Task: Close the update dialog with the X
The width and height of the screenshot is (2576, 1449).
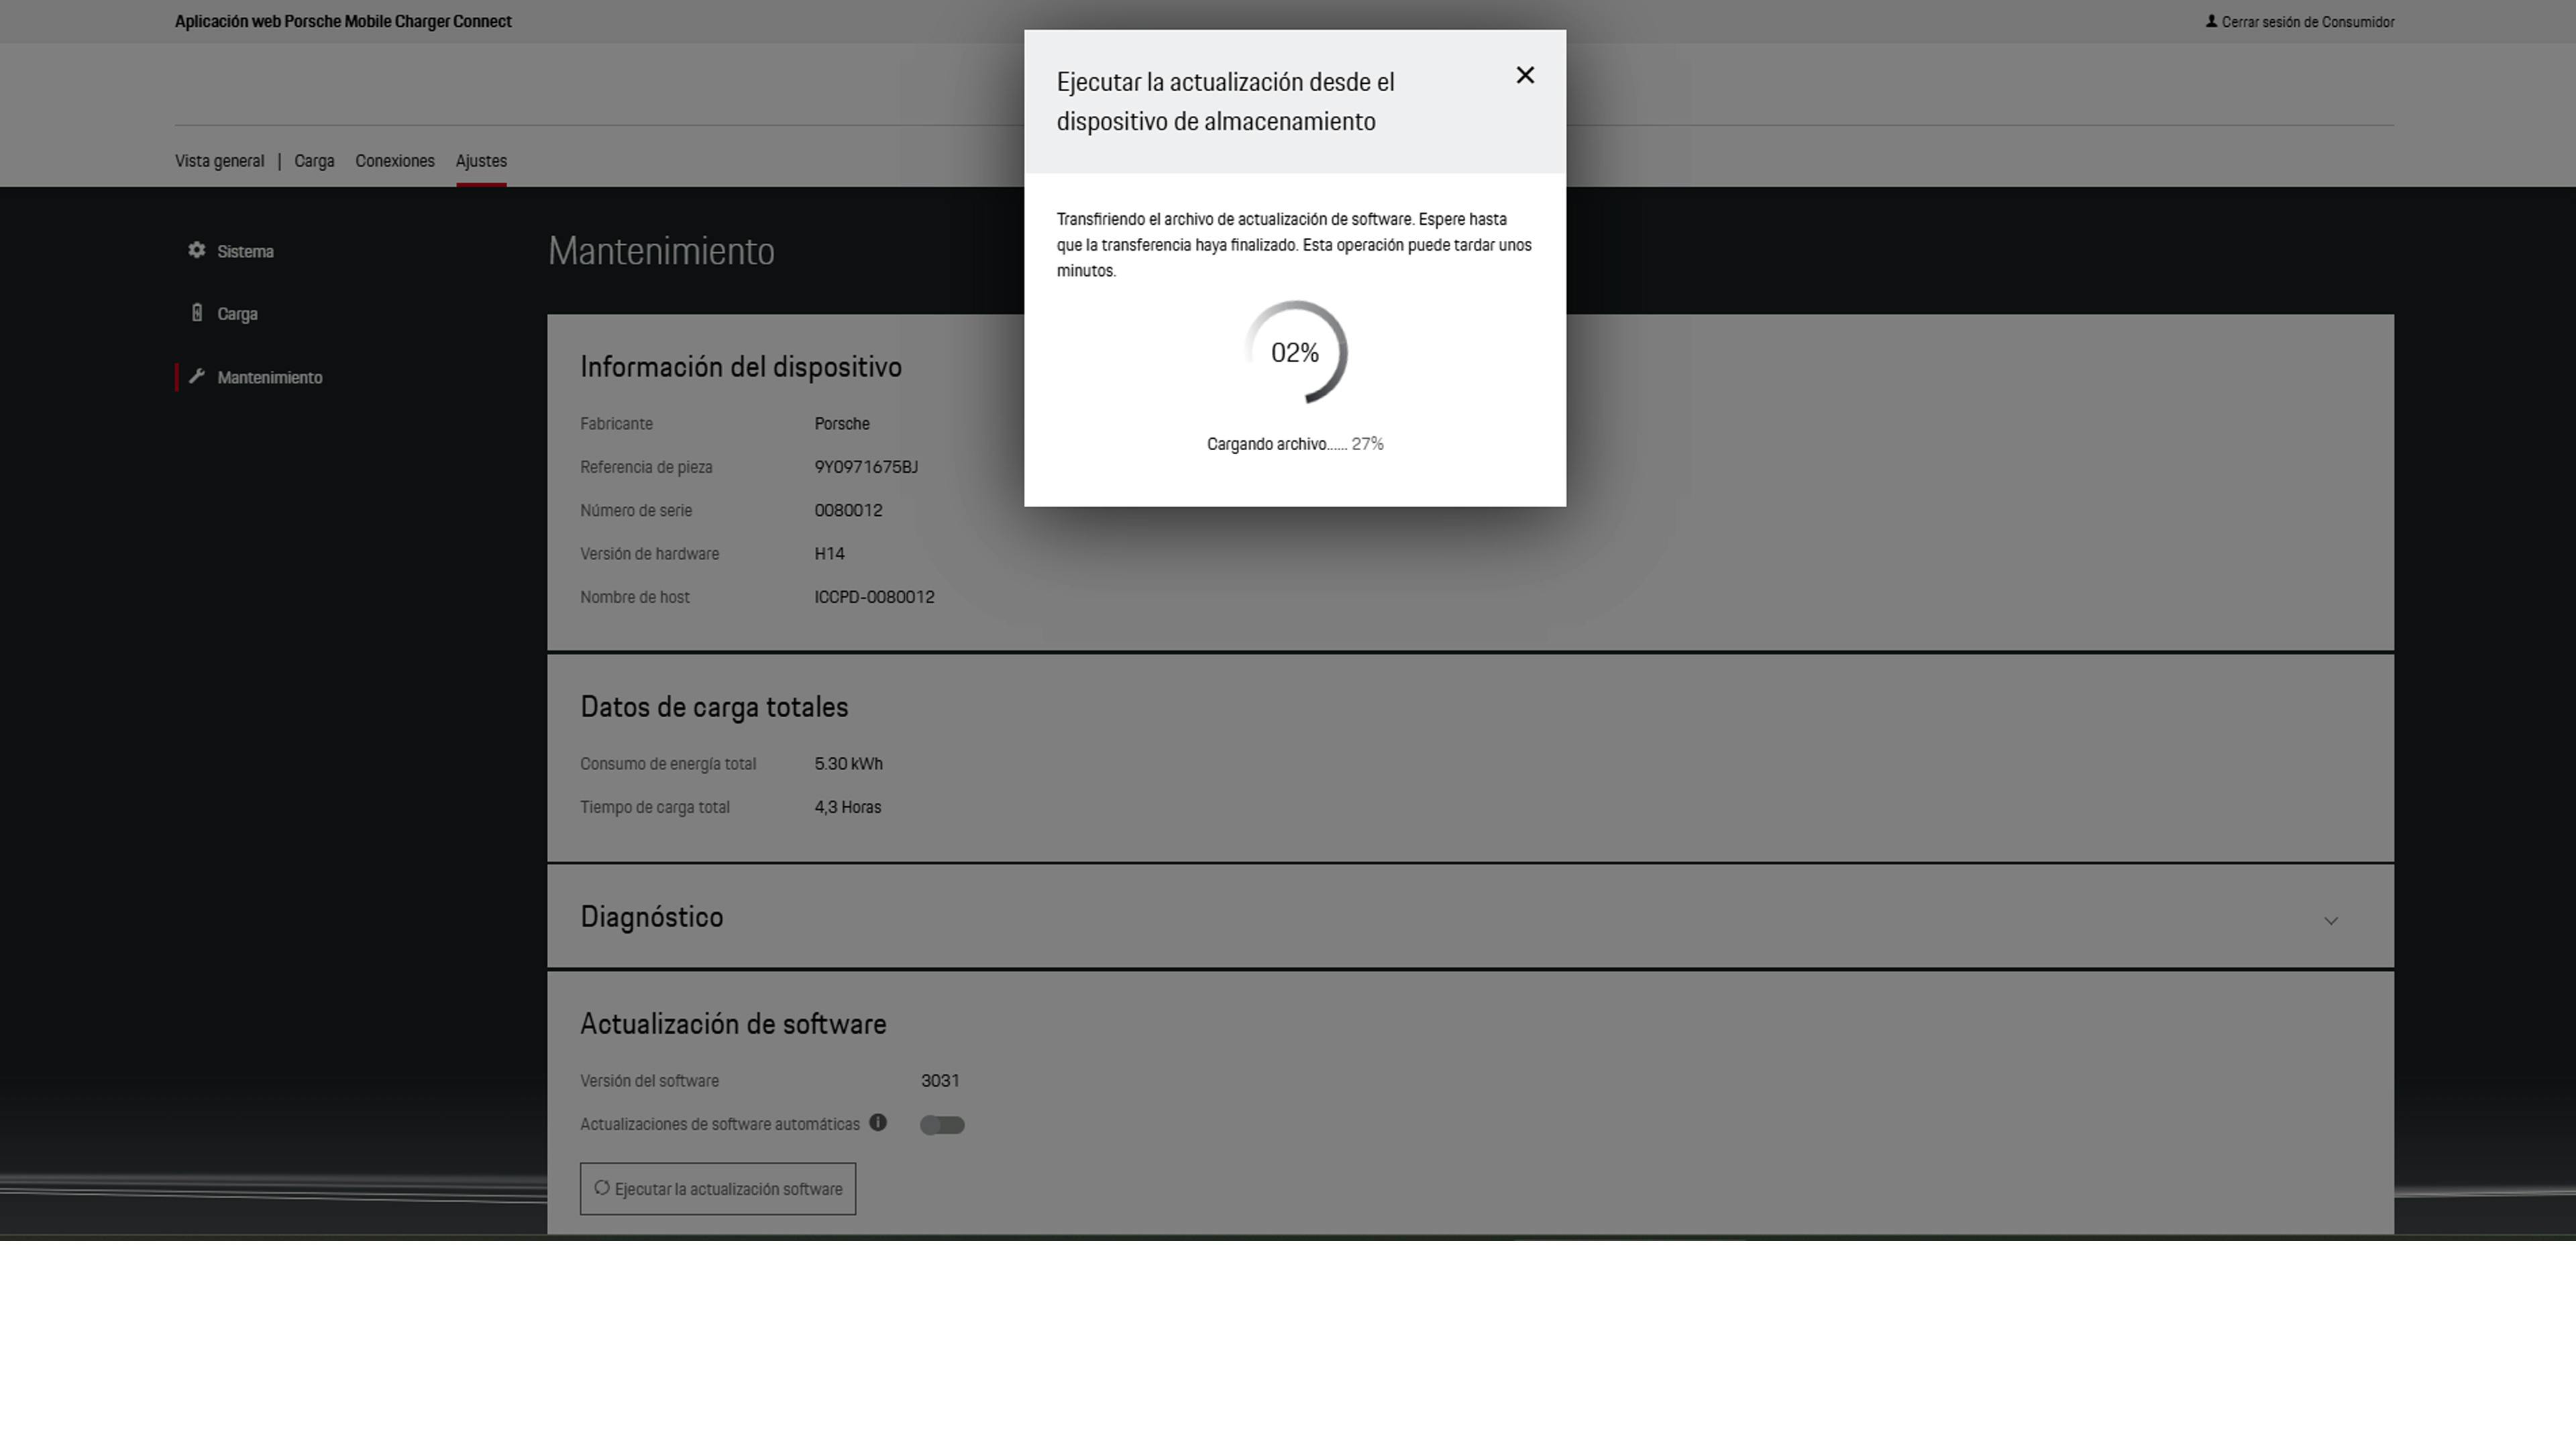Action: [x=1525, y=75]
